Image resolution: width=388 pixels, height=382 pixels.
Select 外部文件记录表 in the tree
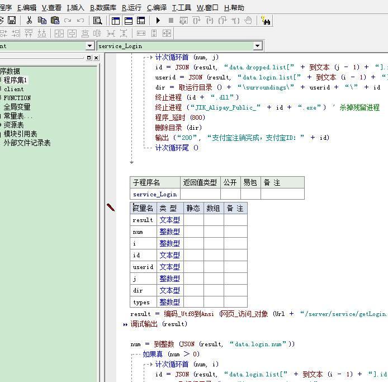pyautogui.click(x=27, y=143)
